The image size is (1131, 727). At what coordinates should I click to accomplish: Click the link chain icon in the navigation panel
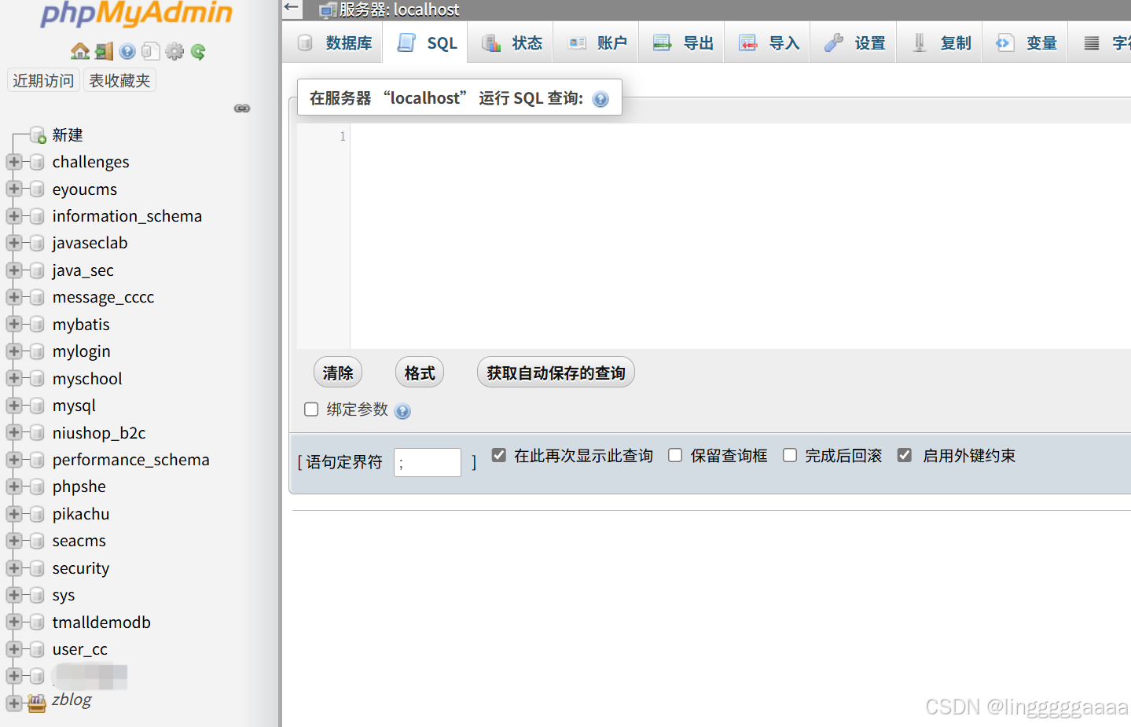(x=242, y=108)
